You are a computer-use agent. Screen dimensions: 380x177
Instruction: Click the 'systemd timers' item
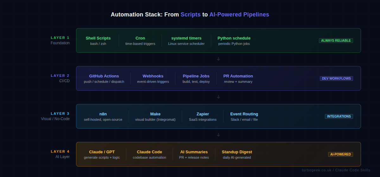click(x=186, y=38)
